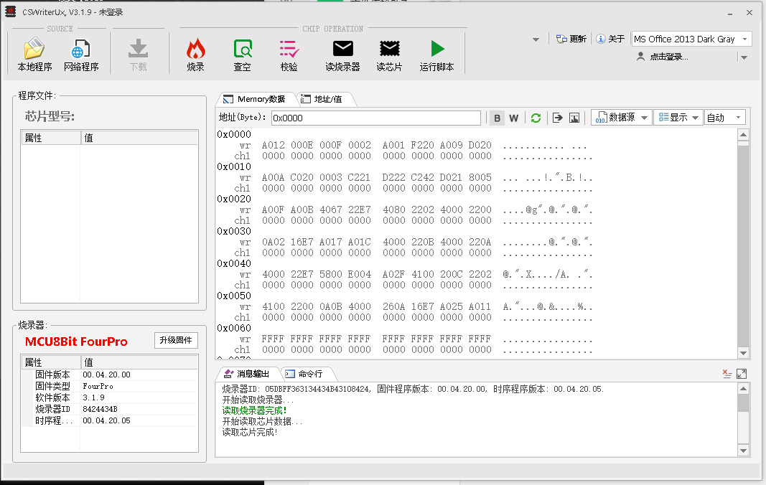Select the 命令行 tab
The width and height of the screenshot is (766, 485).
(x=307, y=374)
